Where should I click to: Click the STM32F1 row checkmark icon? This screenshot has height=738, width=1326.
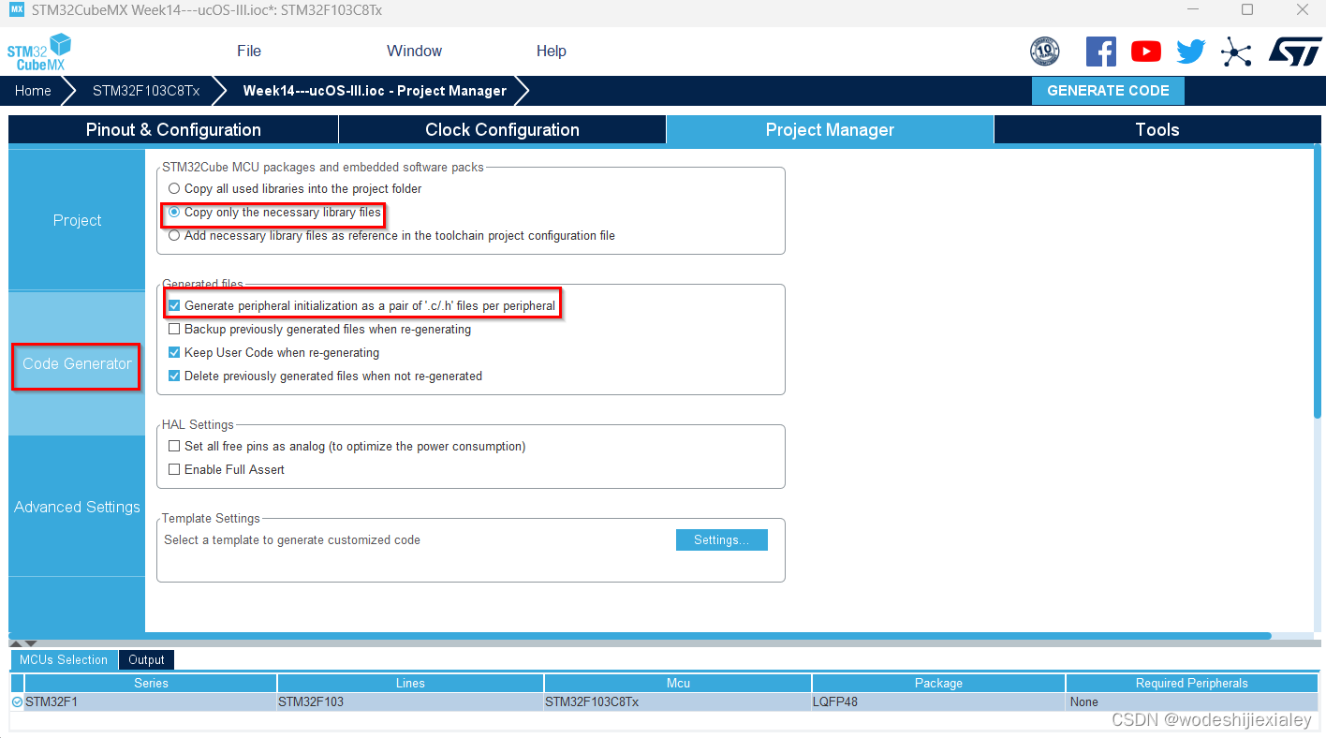(17, 701)
